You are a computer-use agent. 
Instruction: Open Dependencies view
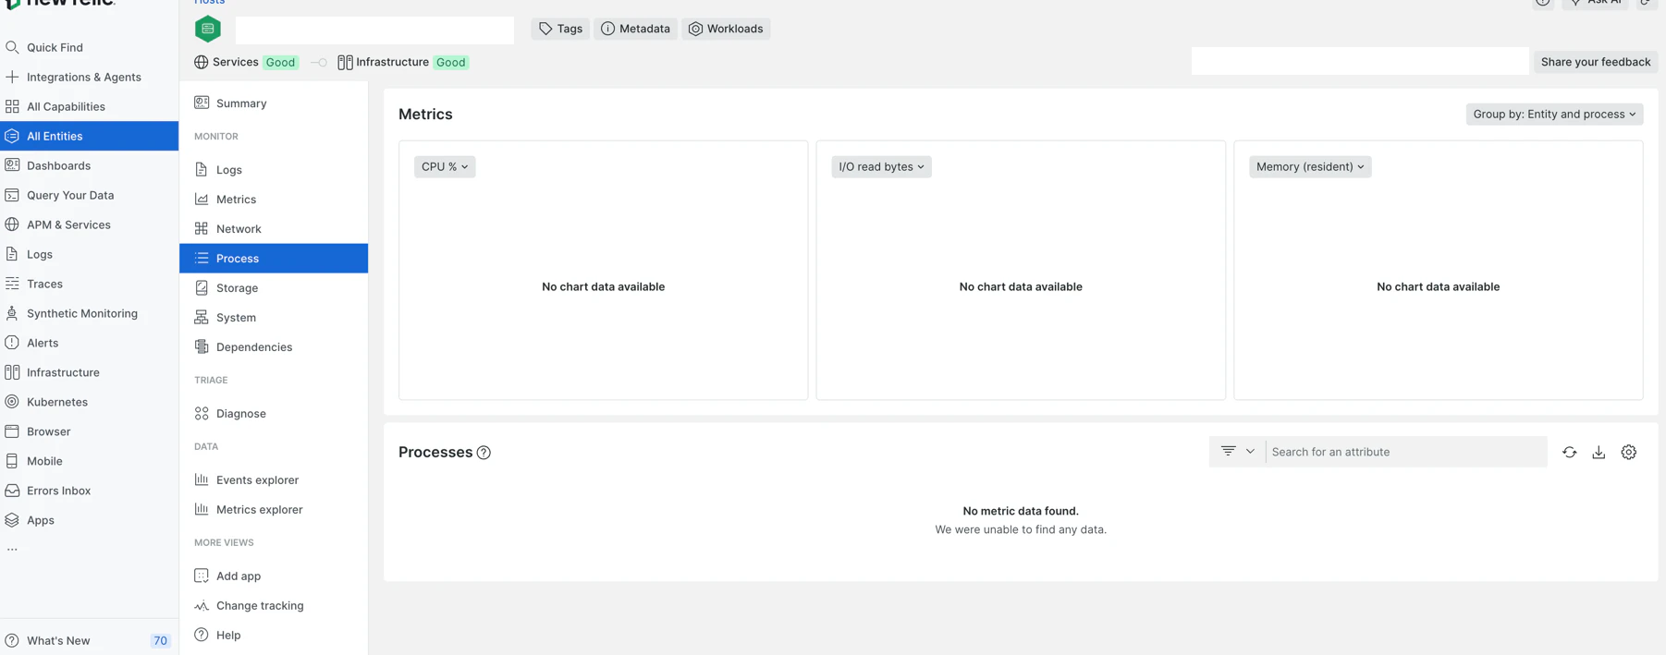coord(274,347)
